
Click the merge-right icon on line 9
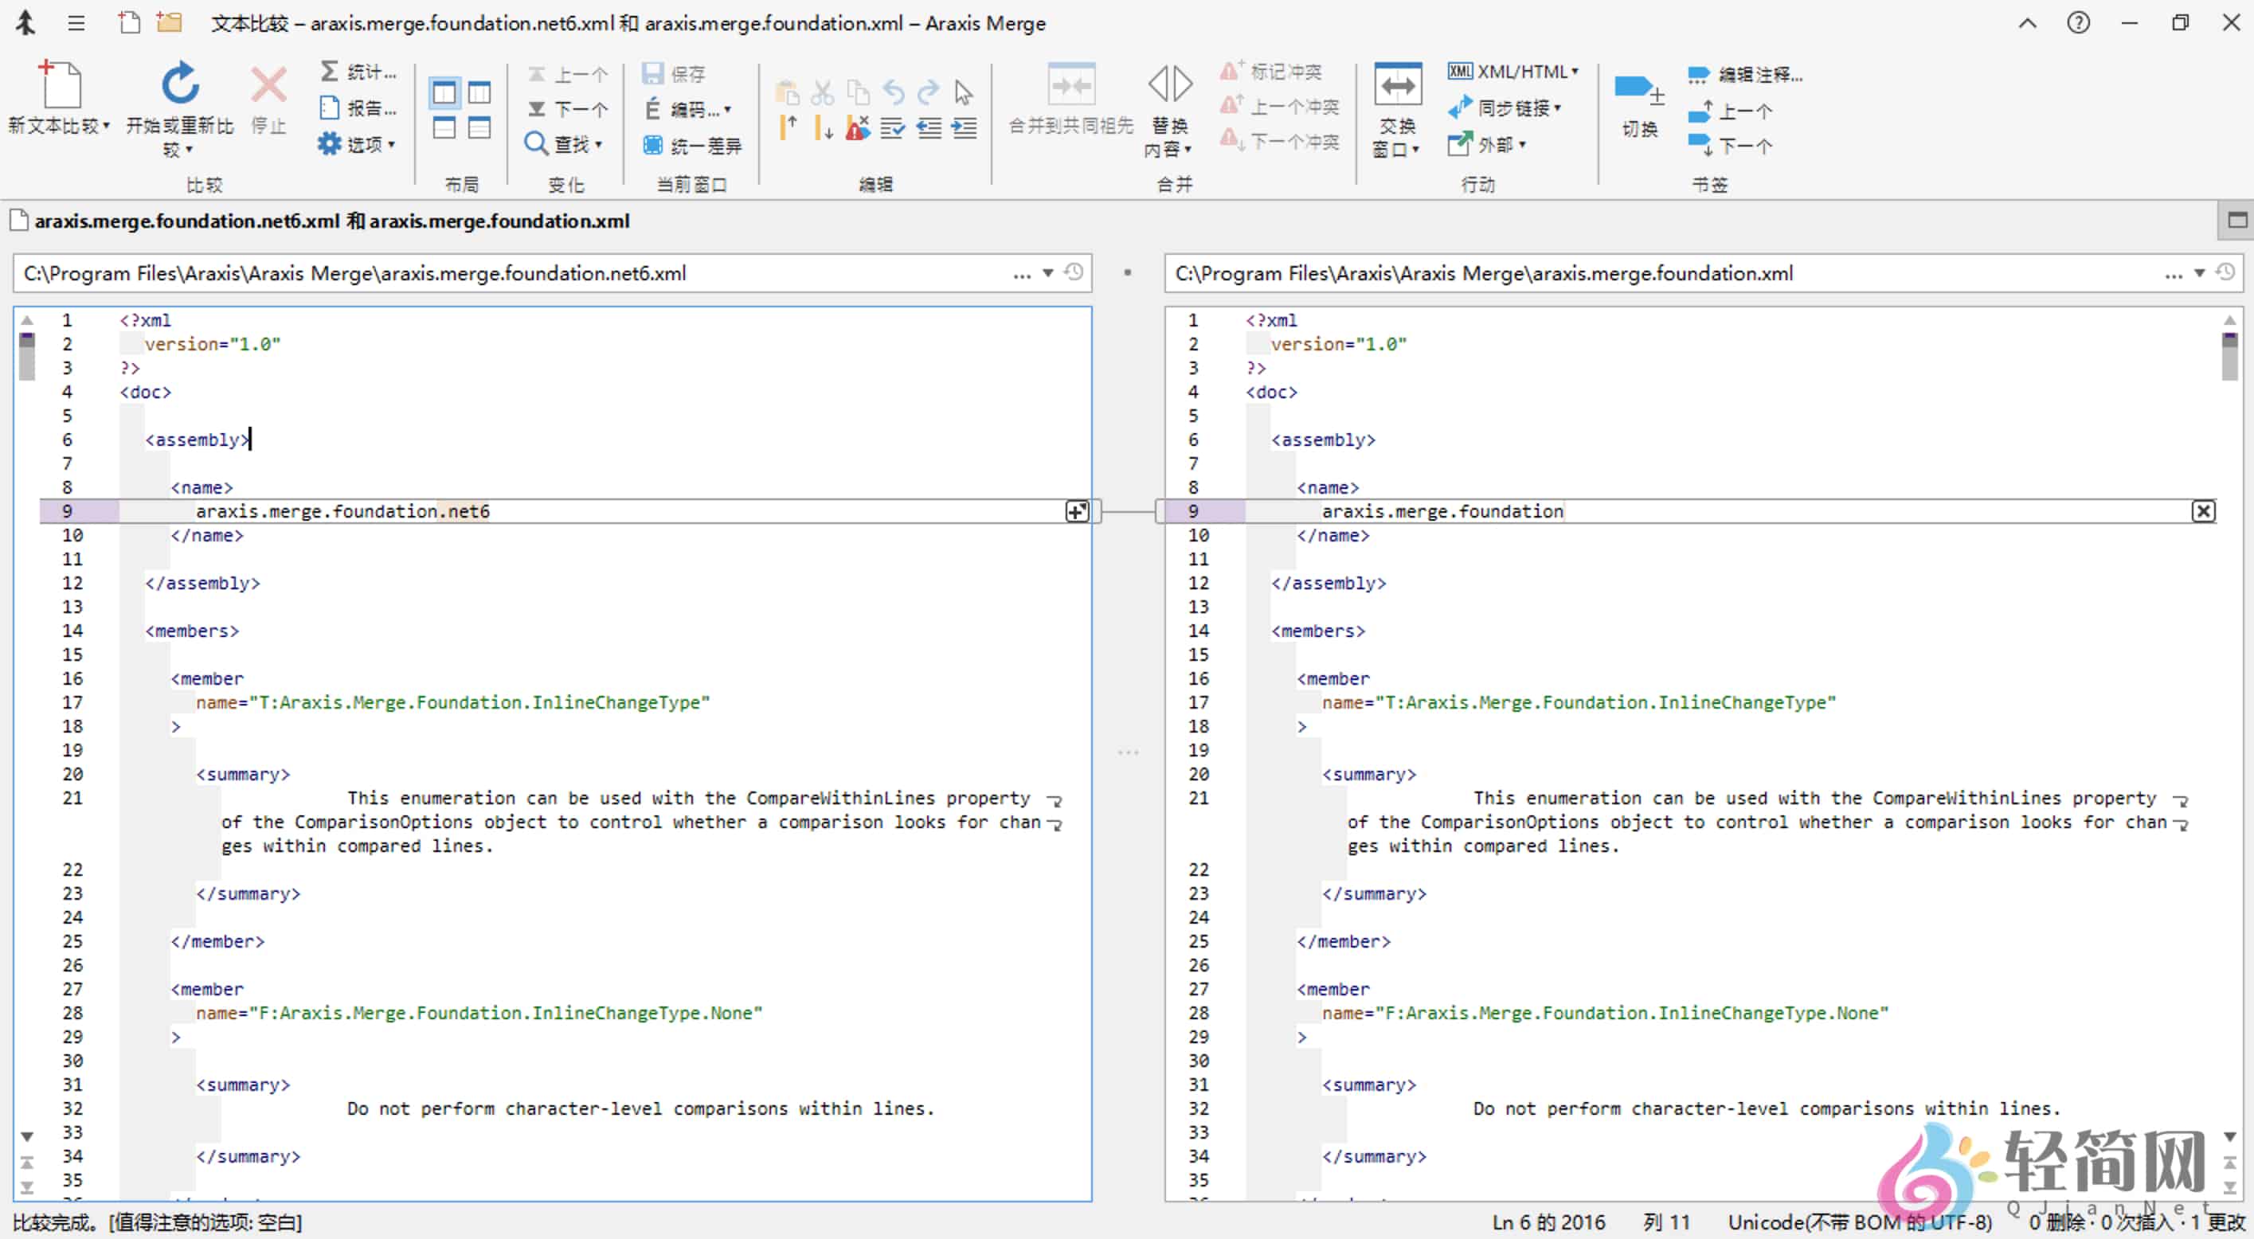pos(1076,512)
